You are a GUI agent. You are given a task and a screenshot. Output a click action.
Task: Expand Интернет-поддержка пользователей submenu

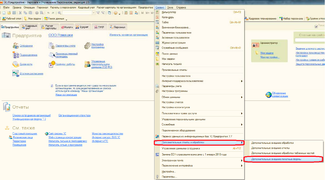point(242,81)
